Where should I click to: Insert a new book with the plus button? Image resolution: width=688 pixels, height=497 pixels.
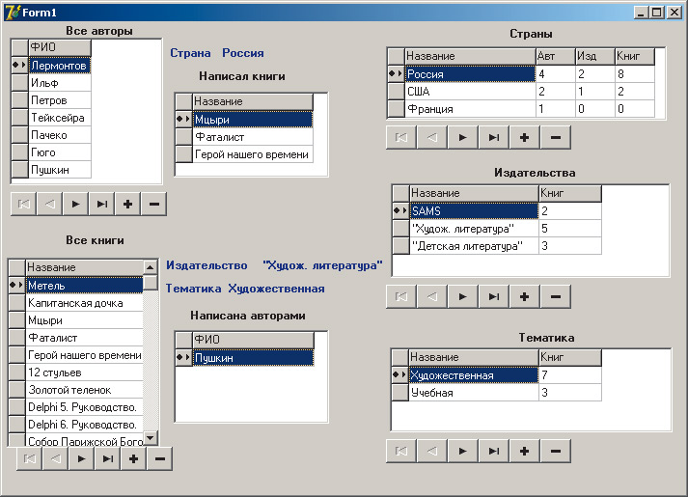[x=133, y=458]
